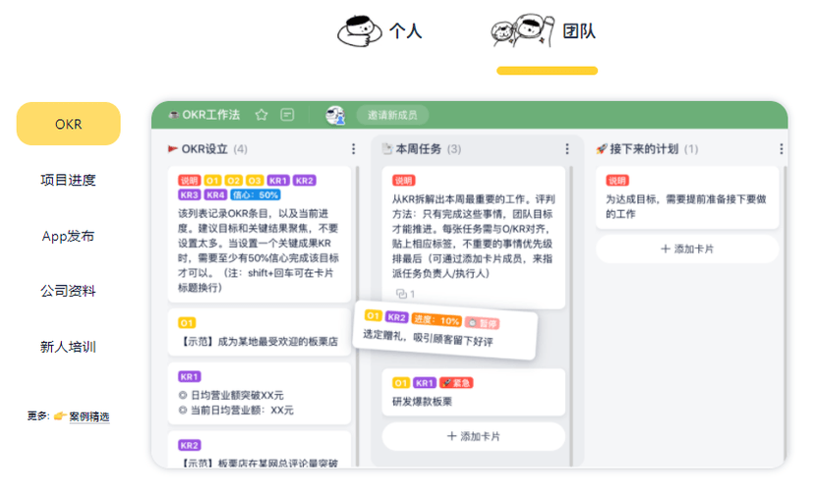Click the rocket icon beside 接下来的计划
This screenshot has height=494, width=814.
tap(601, 148)
